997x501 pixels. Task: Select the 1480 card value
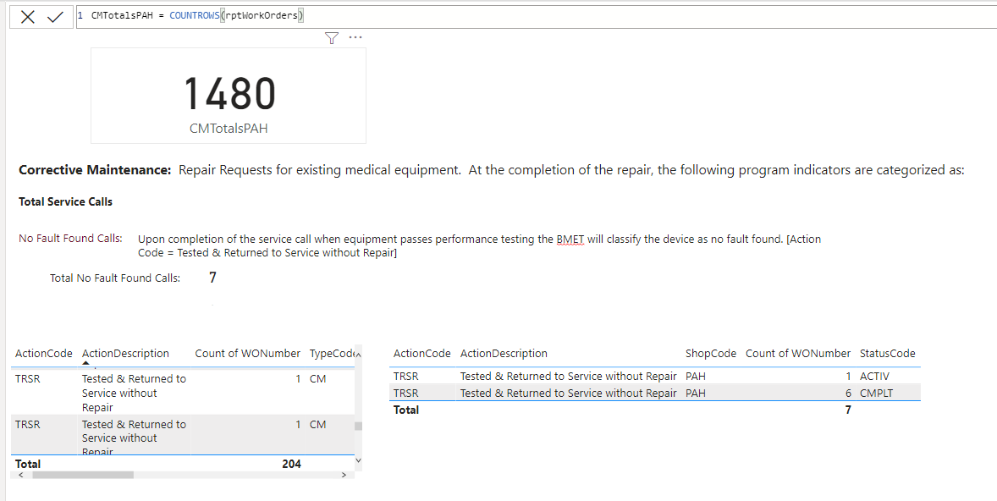tap(229, 94)
